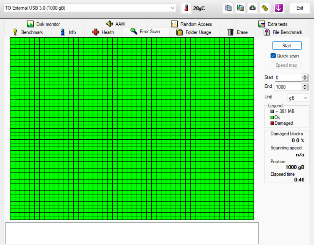This screenshot has height=245, width=314.
Task: Click the File Benchmark document icon
Action: [x=267, y=32]
